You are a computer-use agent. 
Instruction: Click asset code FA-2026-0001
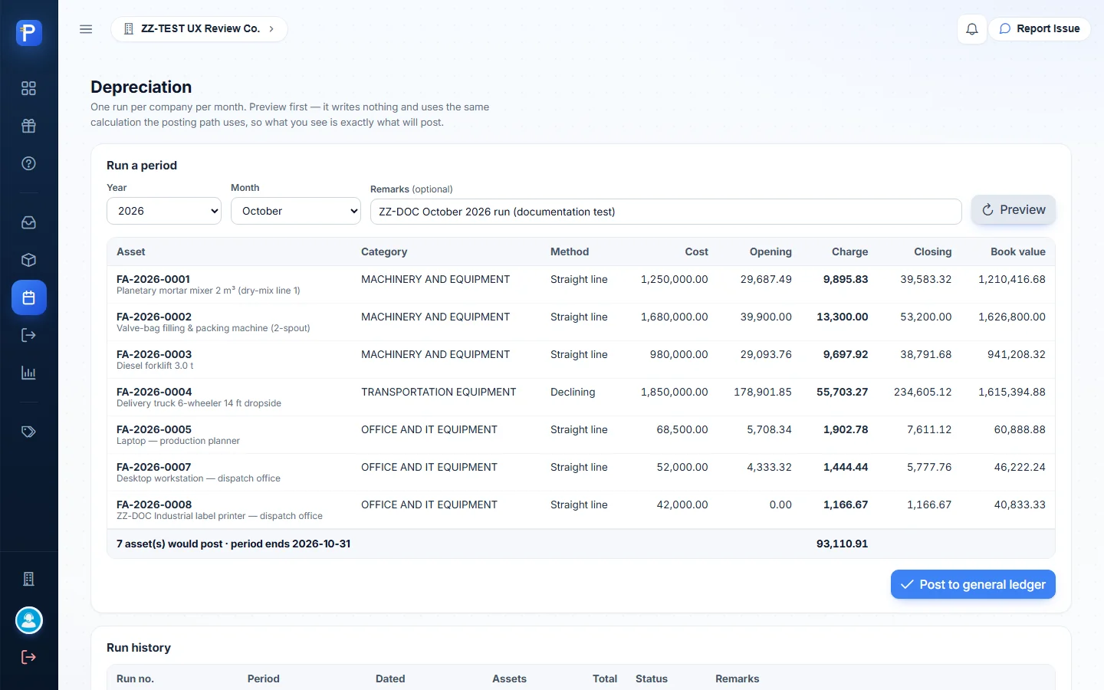[x=153, y=279]
